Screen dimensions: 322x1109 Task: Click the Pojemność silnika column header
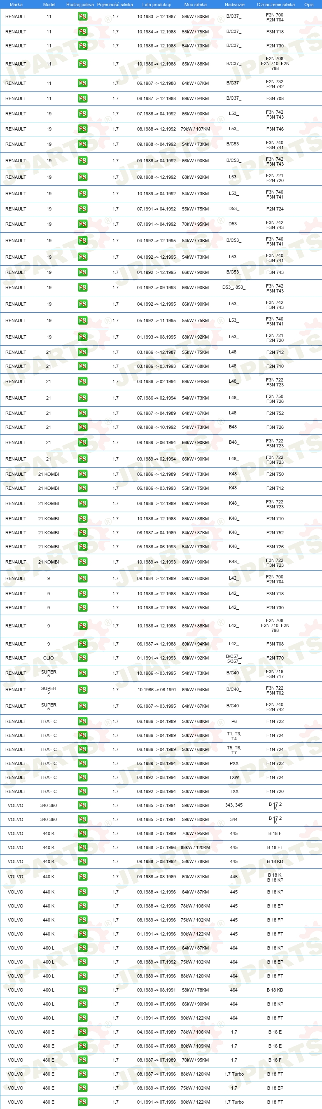pos(115,5)
